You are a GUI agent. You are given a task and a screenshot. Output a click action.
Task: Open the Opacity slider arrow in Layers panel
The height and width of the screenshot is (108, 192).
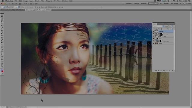(x=172, y=26)
